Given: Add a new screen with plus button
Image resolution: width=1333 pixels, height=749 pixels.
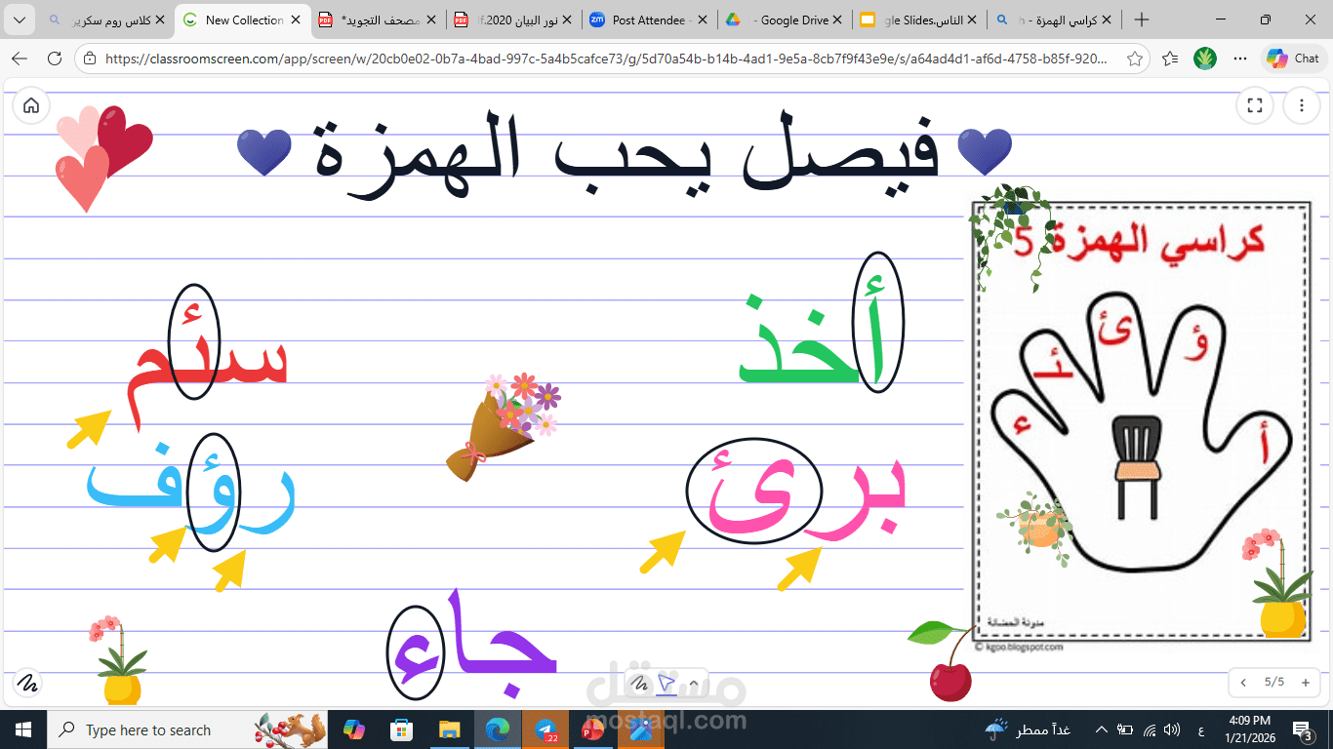Looking at the screenshot, I should pos(1306,682).
